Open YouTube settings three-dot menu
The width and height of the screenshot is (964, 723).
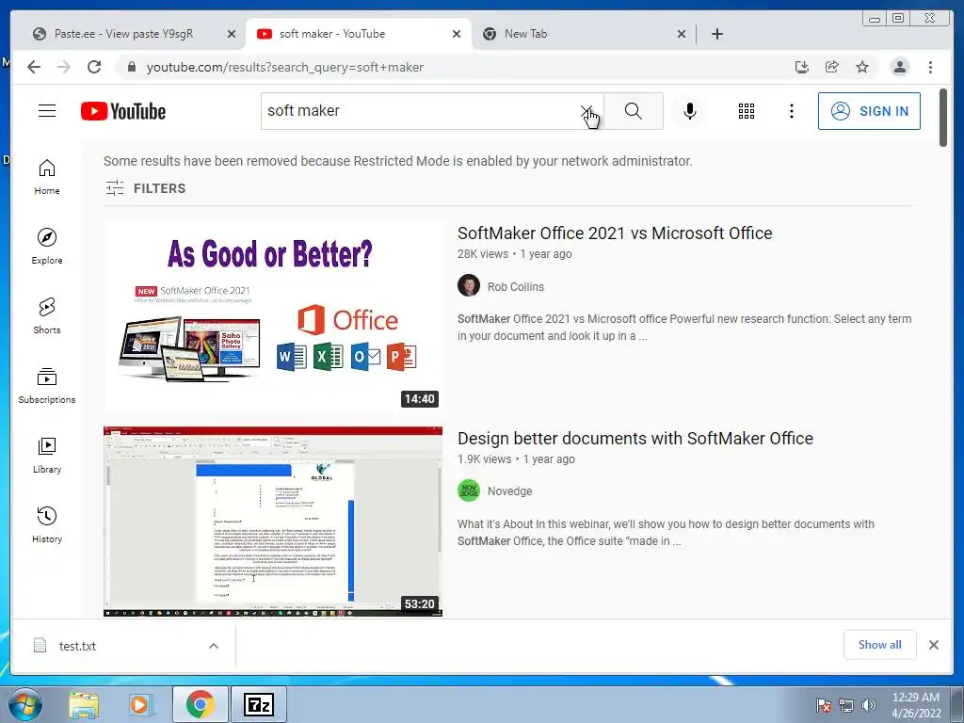point(792,111)
